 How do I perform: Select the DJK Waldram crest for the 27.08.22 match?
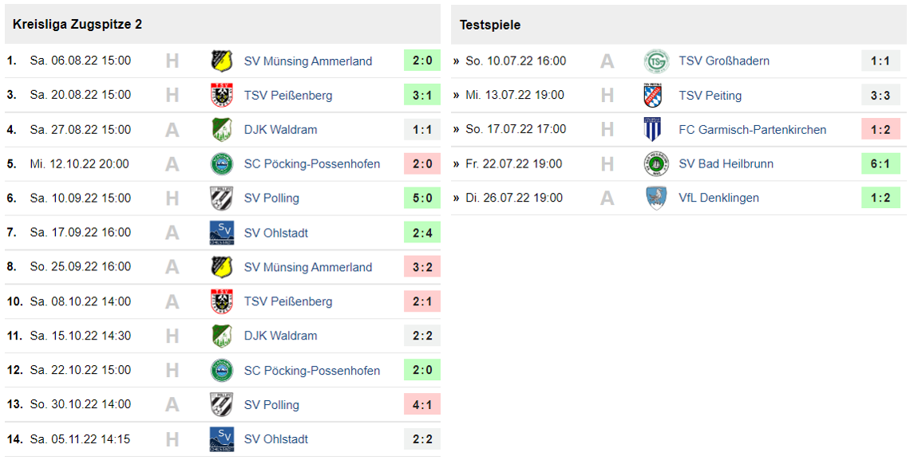click(x=221, y=129)
